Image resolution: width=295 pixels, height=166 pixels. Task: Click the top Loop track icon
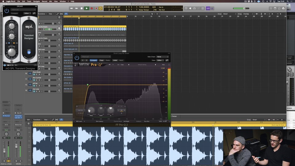click(30, 90)
